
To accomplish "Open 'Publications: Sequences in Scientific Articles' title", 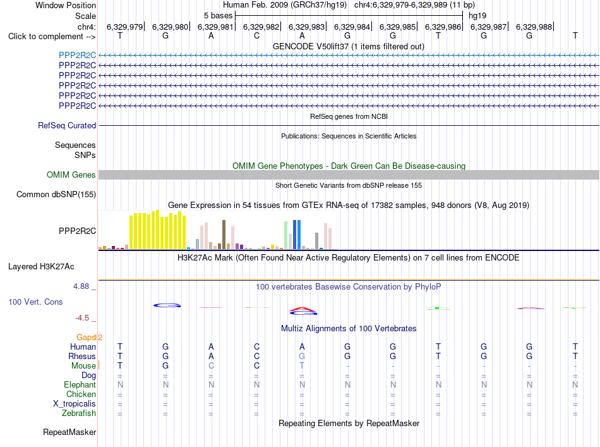I will (x=349, y=136).
